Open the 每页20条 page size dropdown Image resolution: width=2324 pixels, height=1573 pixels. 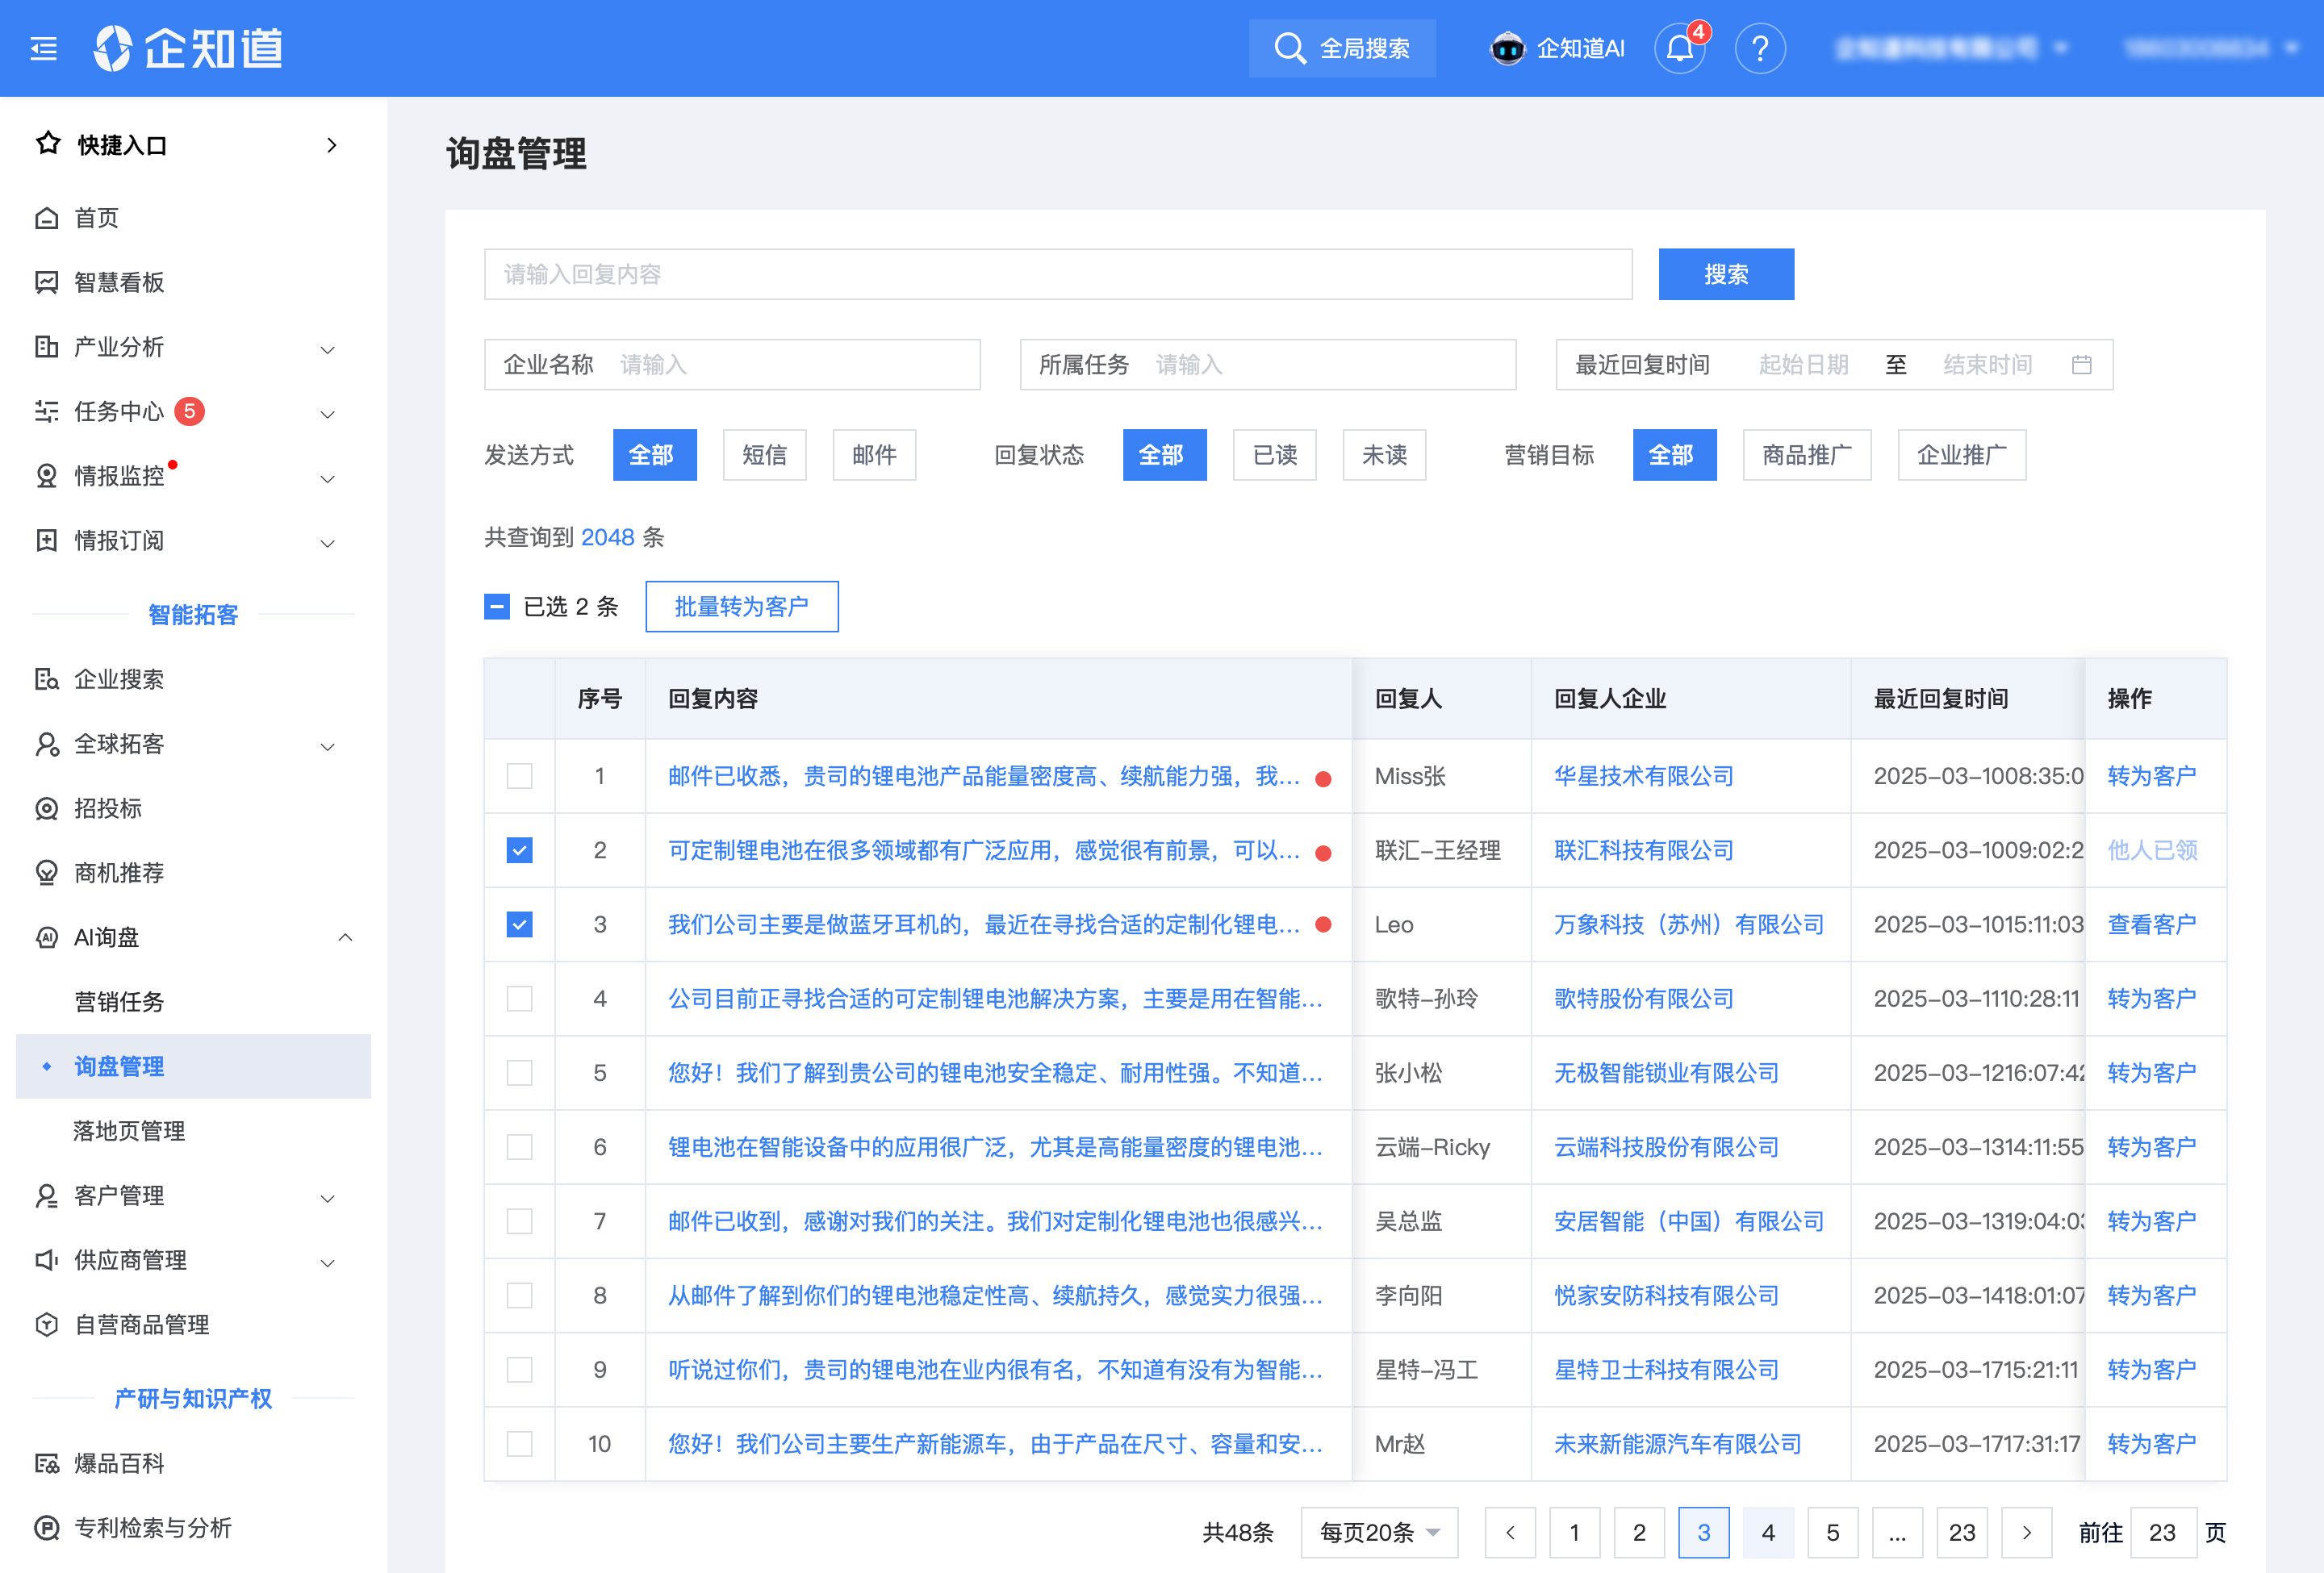pyautogui.click(x=1378, y=1532)
